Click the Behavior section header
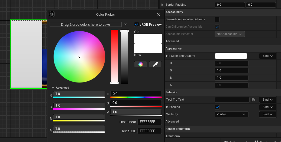The height and width of the screenshot is (142, 281). [x=171, y=92]
